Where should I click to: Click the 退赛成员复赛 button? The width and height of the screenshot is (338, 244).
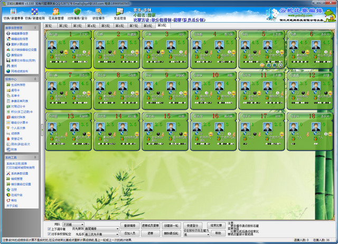pos(151,226)
